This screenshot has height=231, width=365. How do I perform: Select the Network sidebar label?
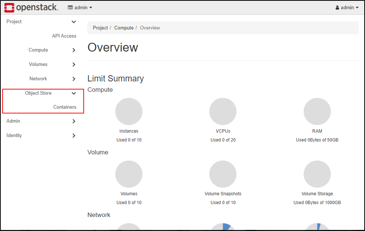[x=38, y=78]
